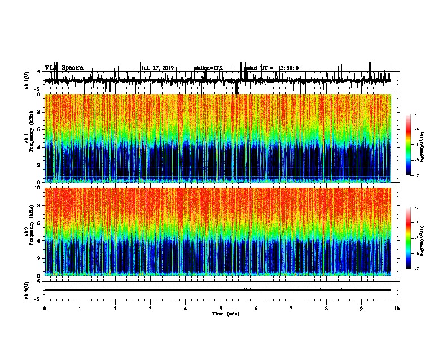447x346 pixels.
Task: Click the "5" tick of the ch.1(V) axis
Action: [39, 72]
